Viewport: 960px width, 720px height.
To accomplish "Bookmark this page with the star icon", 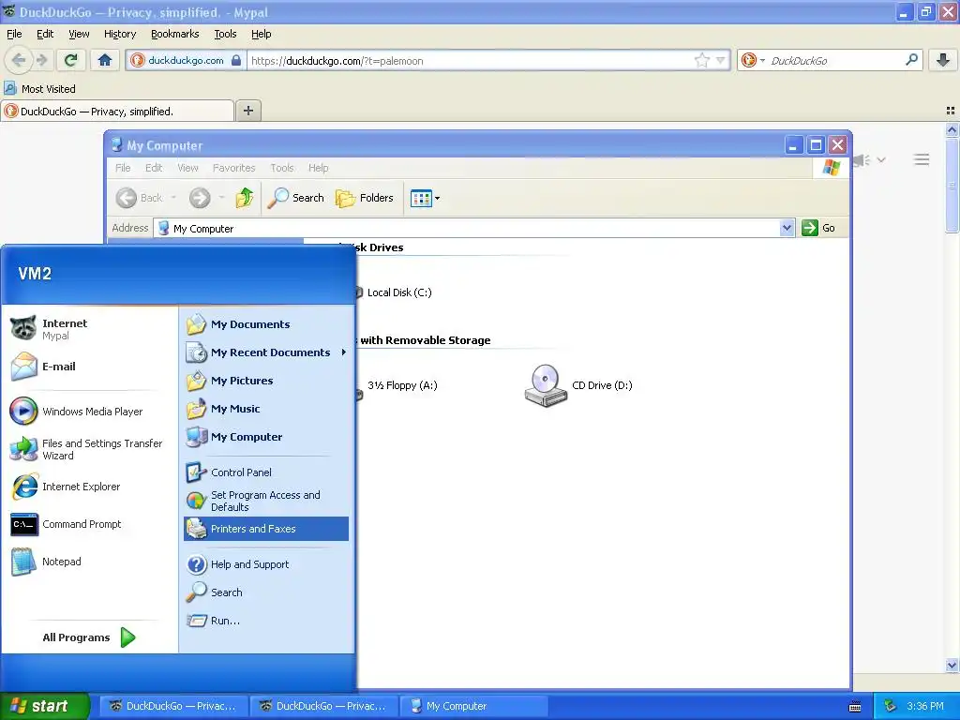I will [x=701, y=60].
